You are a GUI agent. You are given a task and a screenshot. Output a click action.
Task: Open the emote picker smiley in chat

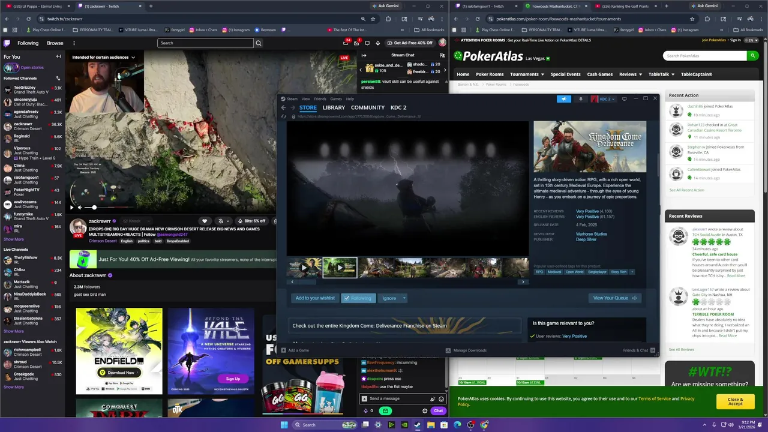click(442, 398)
